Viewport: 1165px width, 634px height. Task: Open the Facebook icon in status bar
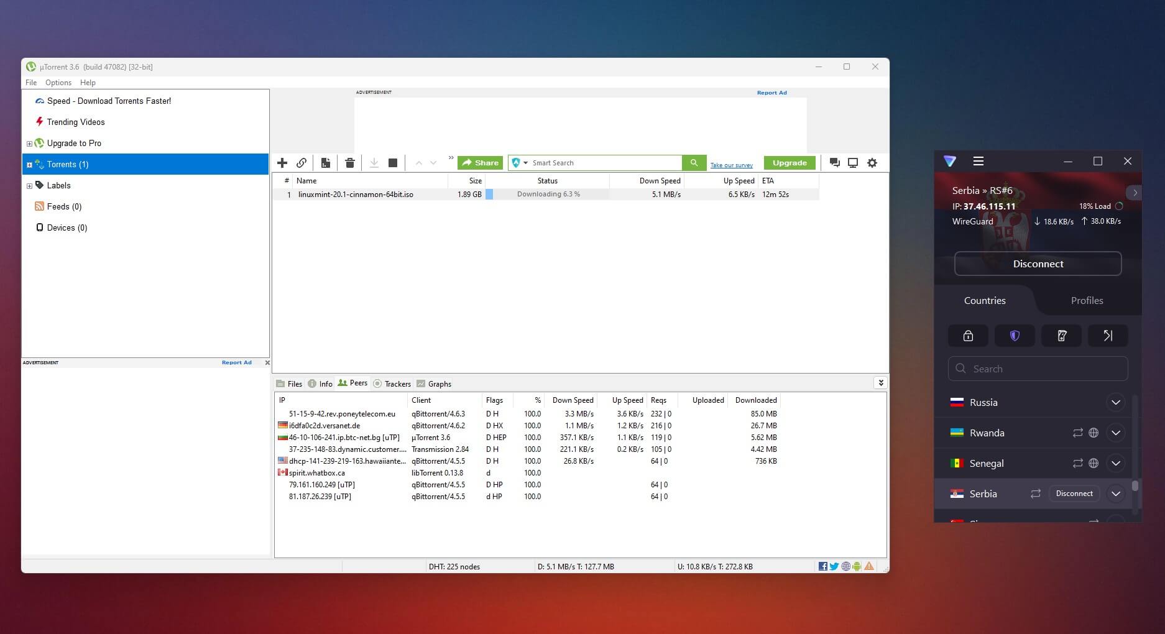822,566
